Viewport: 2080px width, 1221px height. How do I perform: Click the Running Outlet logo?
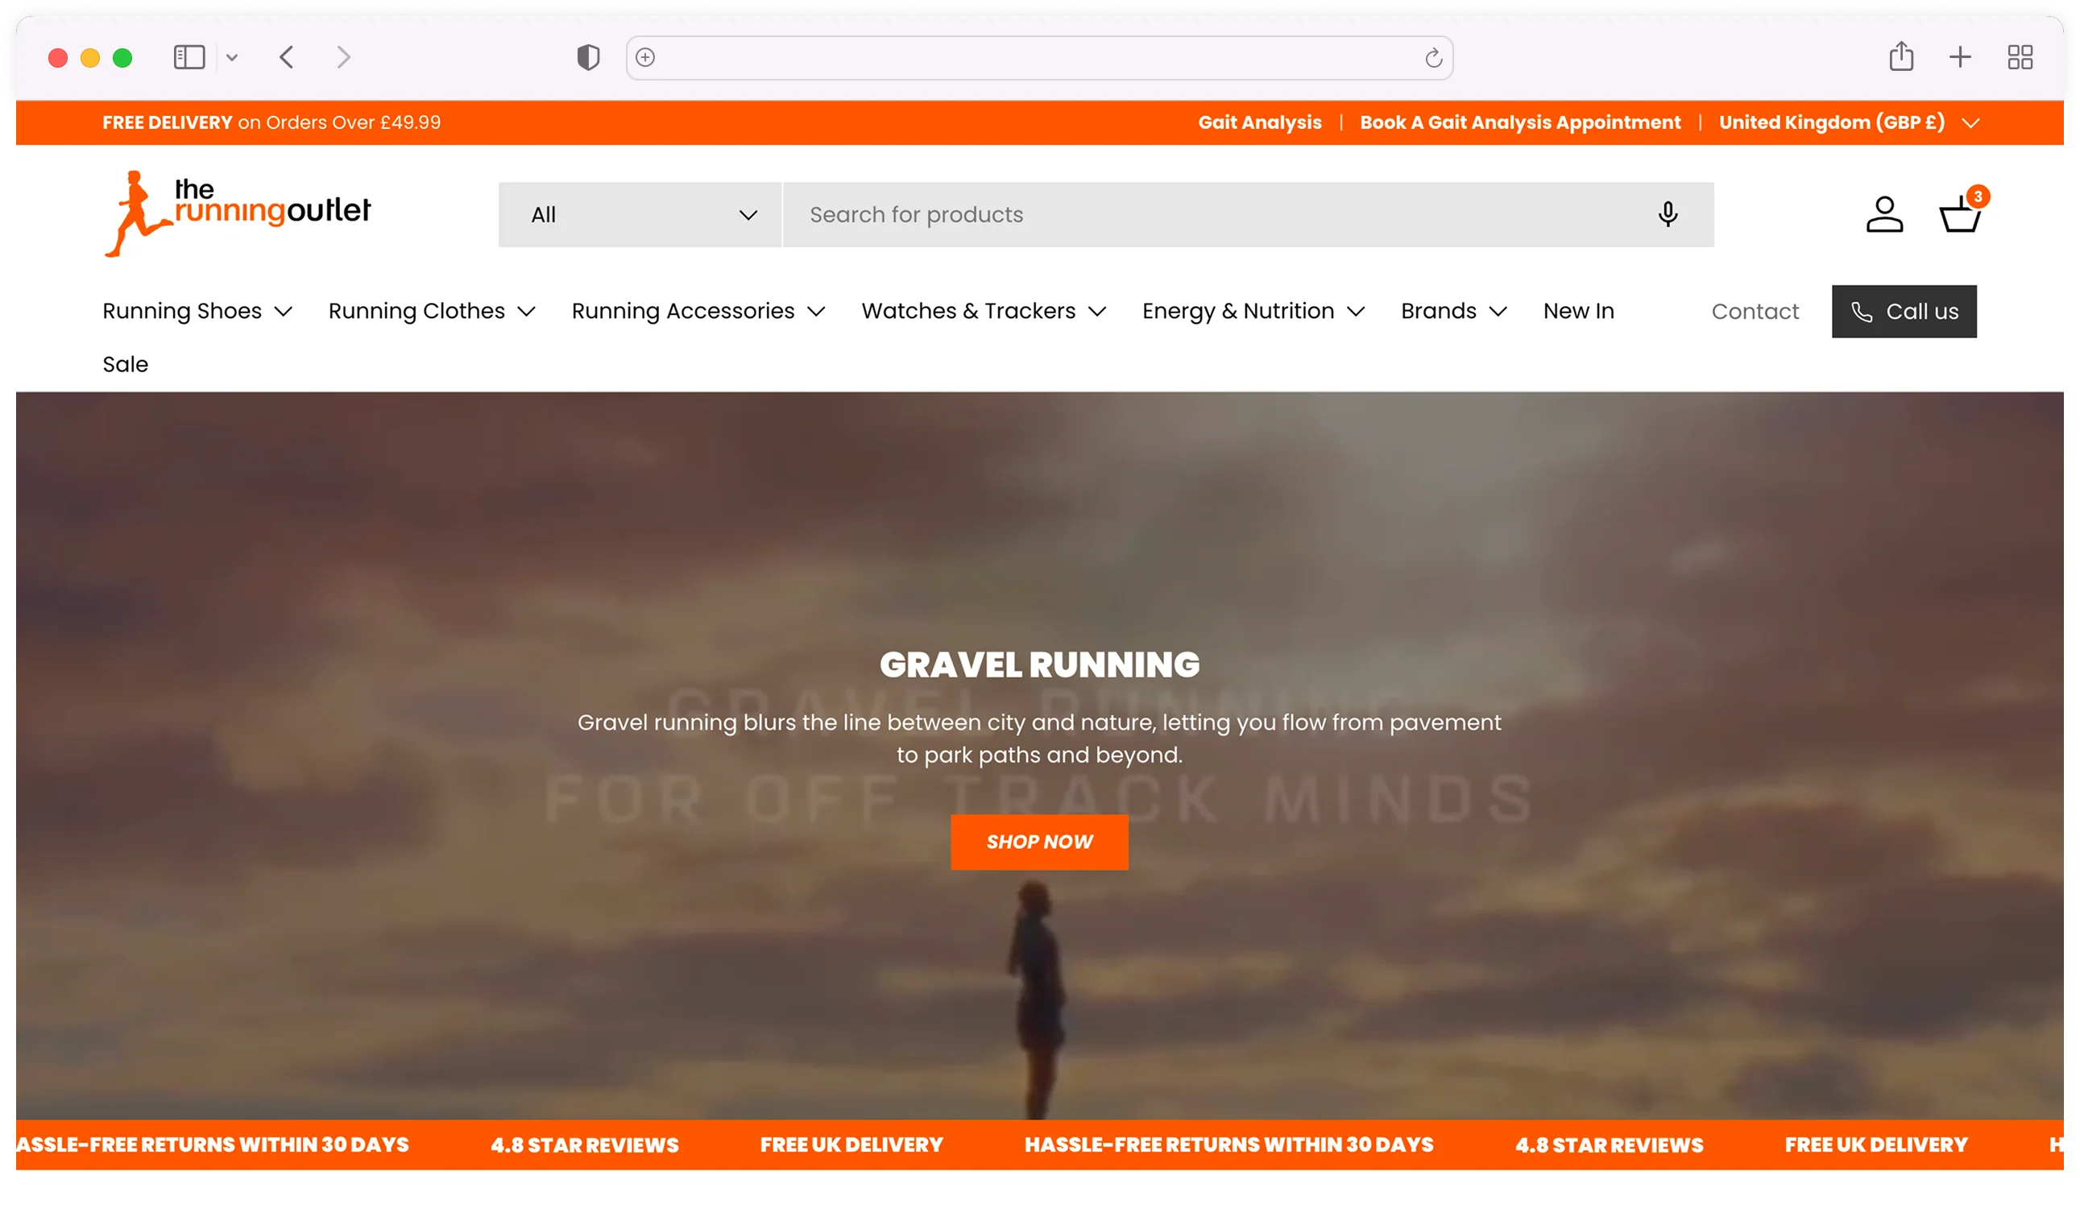[x=238, y=213]
